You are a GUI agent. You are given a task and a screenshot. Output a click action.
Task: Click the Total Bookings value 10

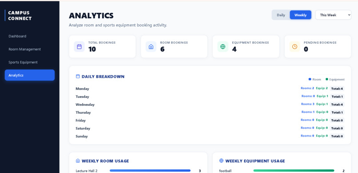pos(92,49)
